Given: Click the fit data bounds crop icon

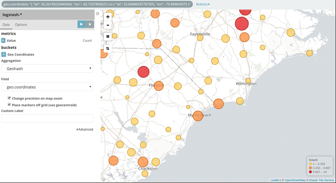Looking at the screenshot, I should point(108,49).
